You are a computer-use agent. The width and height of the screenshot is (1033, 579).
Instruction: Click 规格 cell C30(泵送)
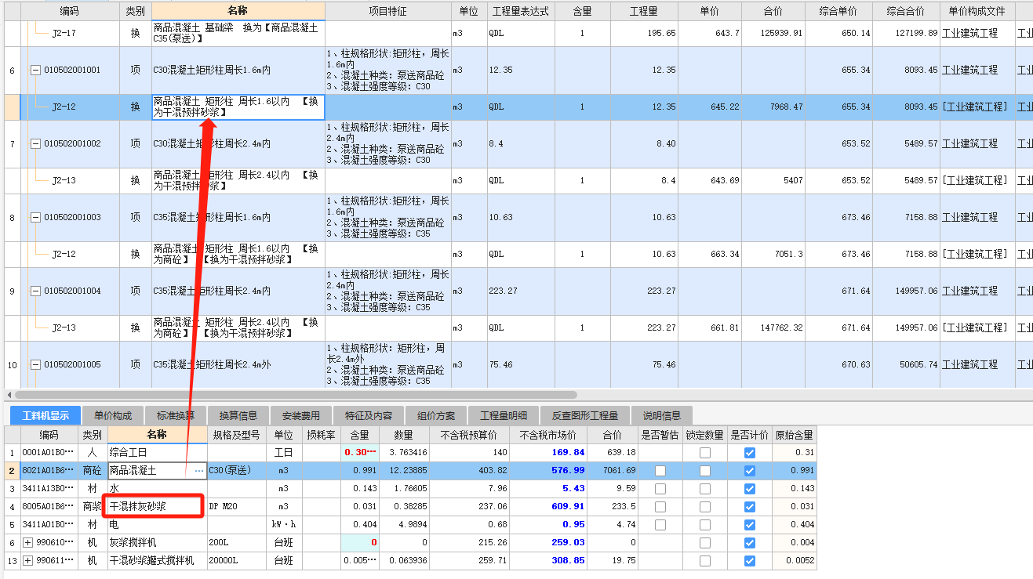(237, 471)
